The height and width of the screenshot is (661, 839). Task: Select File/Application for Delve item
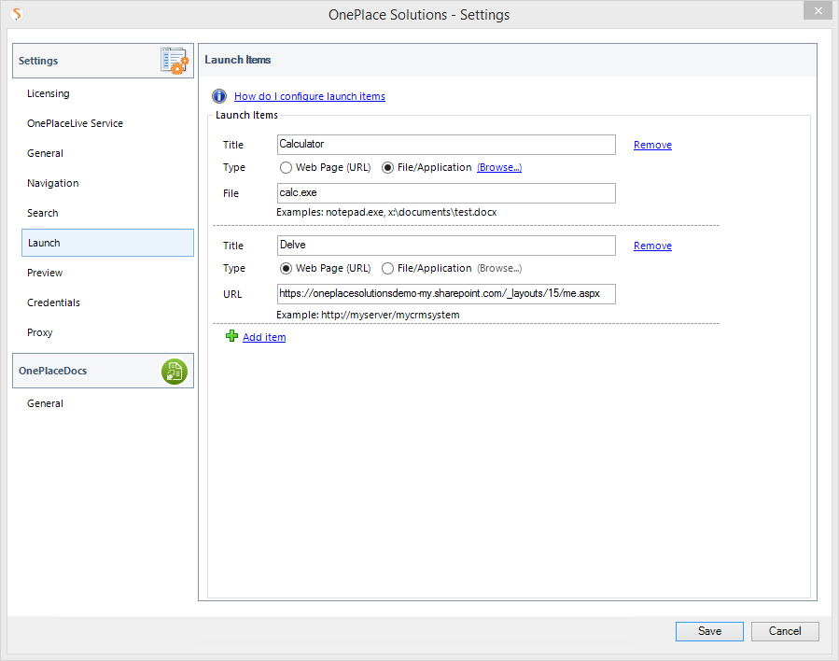[x=388, y=268]
